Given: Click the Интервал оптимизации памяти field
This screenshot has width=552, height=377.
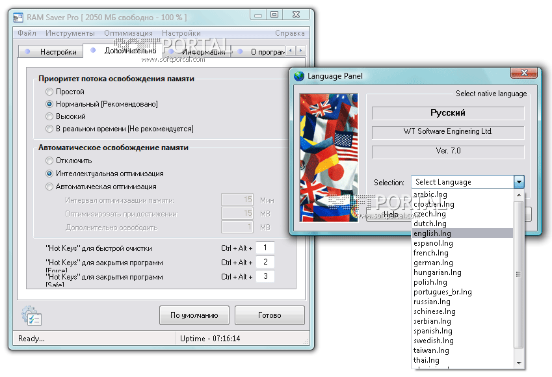Looking at the screenshot, I should 237,200.
